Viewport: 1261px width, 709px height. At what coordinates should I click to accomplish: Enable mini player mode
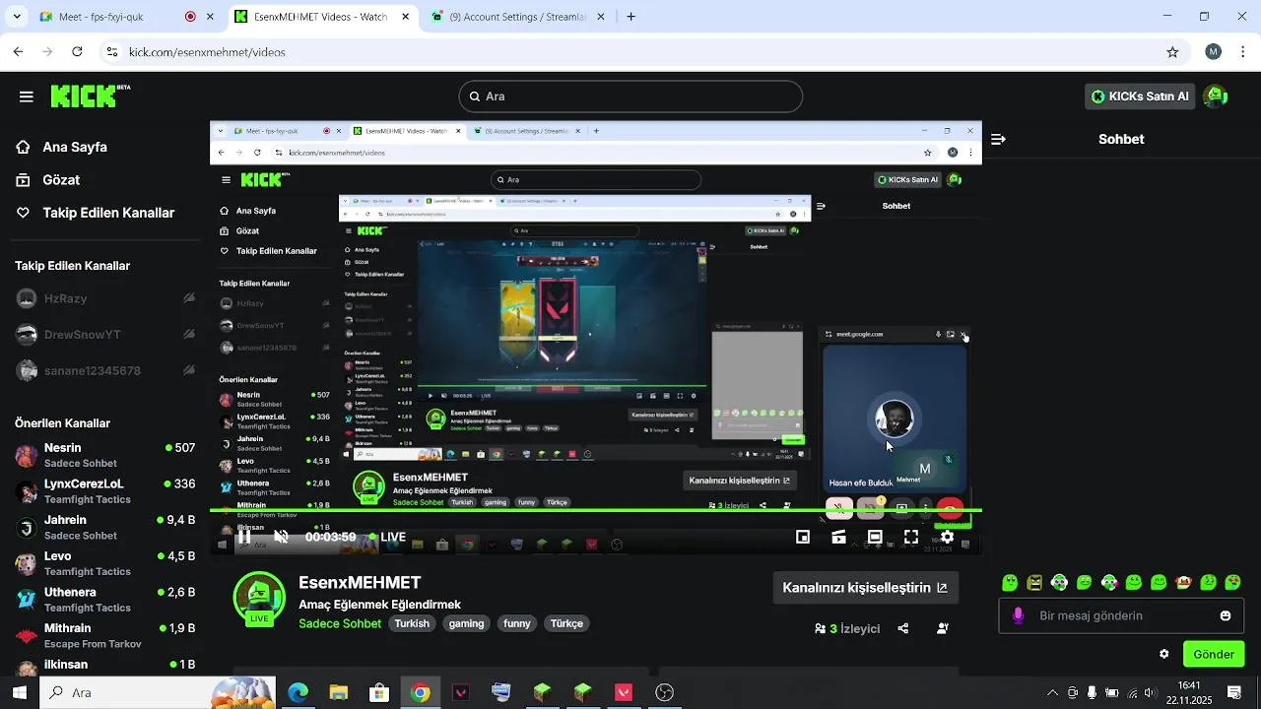click(x=803, y=537)
